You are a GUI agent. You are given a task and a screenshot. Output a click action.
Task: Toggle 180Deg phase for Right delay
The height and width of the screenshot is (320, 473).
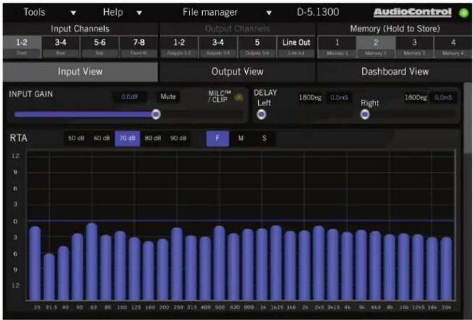point(415,98)
